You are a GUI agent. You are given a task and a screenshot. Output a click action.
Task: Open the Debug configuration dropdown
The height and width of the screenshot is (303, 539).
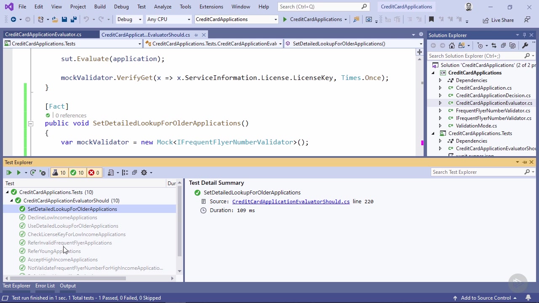129,19
